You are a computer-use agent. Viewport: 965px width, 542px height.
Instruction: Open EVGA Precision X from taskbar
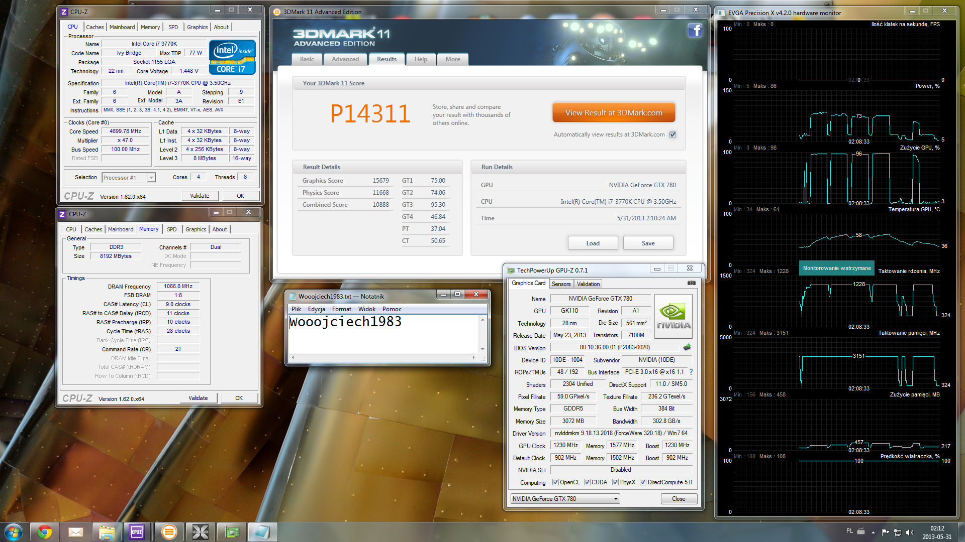[x=200, y=532]
